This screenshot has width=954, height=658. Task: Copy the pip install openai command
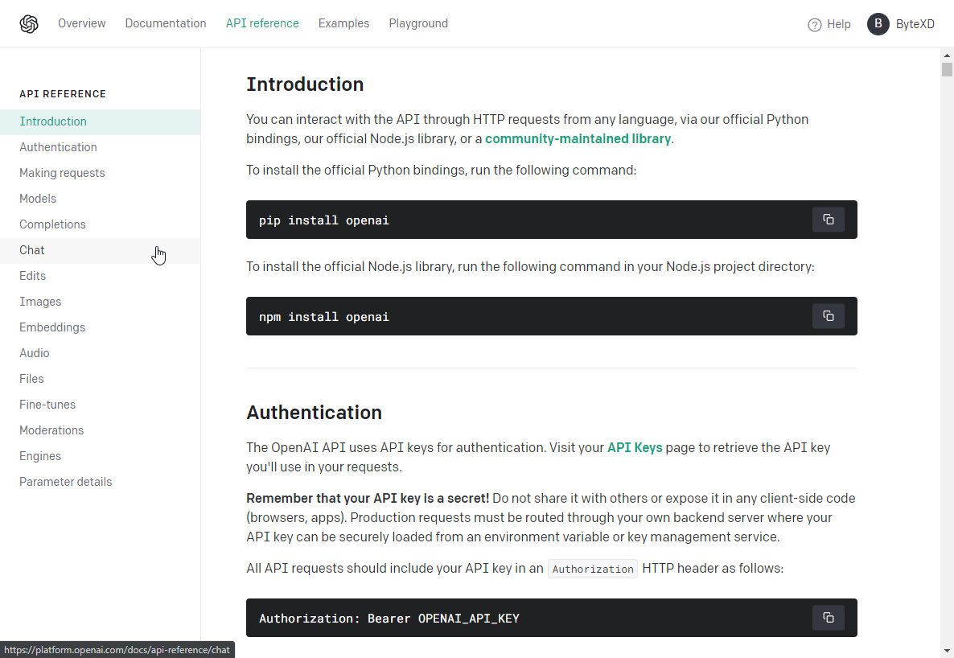829,219
